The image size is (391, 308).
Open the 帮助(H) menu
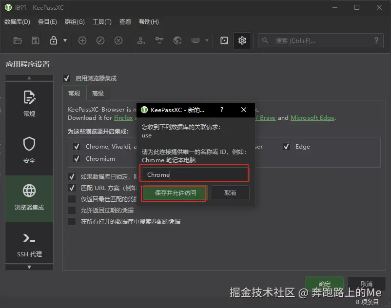click(x=149, y=22)
